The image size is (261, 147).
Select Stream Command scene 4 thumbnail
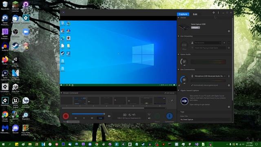[x=106, y=101]
